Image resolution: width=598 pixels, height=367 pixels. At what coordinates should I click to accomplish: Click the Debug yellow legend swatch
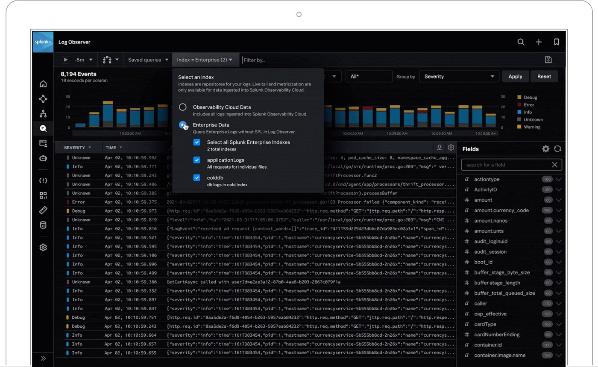[x=519, y=97]
